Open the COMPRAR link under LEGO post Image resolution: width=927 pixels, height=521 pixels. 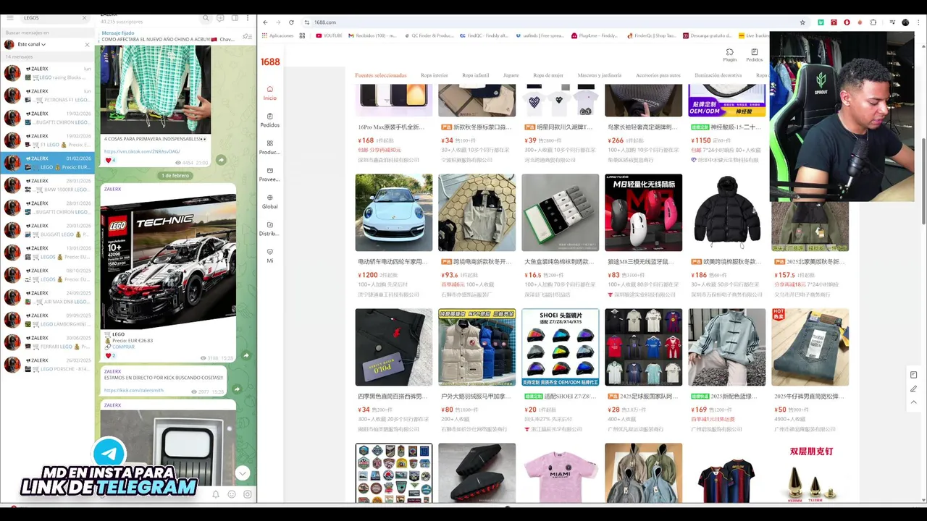[x=123, y=347]
